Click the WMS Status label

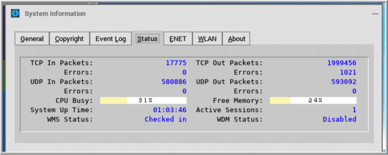click(x=70, y=119)
